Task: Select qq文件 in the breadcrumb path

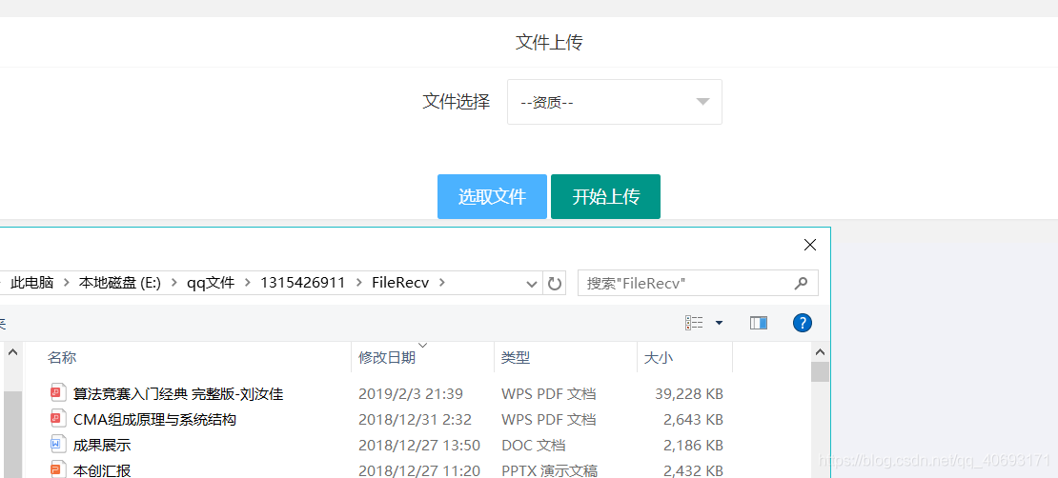Action: pyautogui.click(x=211, y=283)
